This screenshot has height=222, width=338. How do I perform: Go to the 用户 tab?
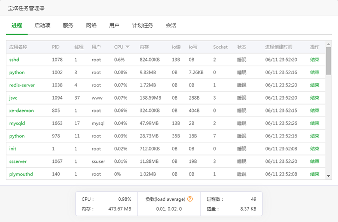[114, 25]
